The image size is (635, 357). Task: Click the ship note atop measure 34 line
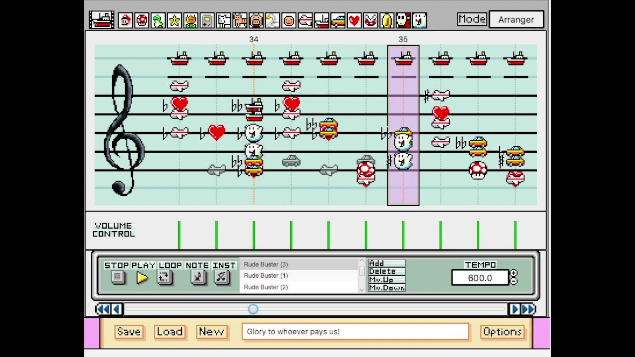(254, 59)
